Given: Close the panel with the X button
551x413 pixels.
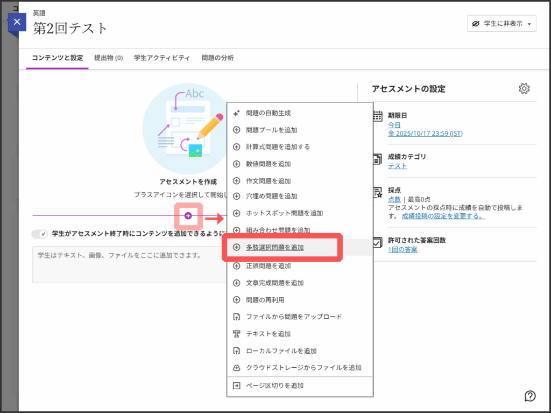Looking at the screenshot, I should [17, 22].
